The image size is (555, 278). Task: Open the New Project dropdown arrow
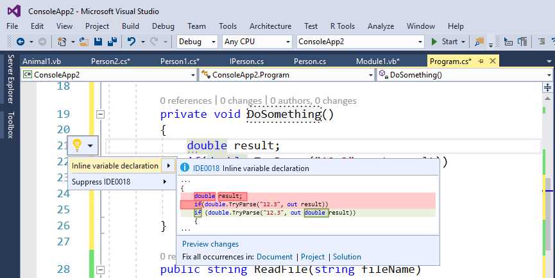[x=73, y=42]
